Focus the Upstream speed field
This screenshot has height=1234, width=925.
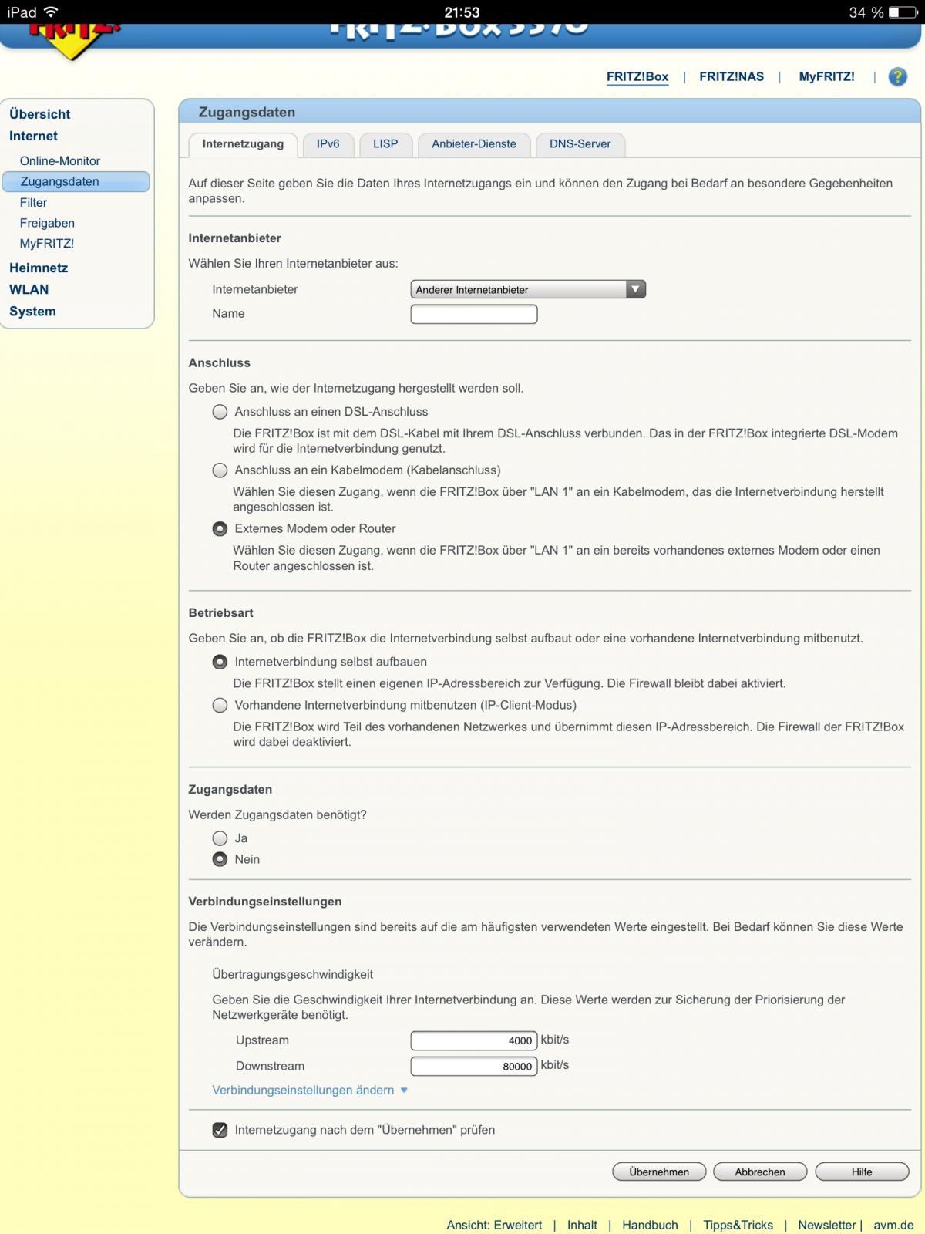coord(474,1040)
